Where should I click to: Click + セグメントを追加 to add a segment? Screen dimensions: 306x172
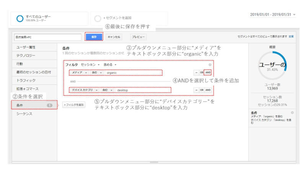(117, 18)
